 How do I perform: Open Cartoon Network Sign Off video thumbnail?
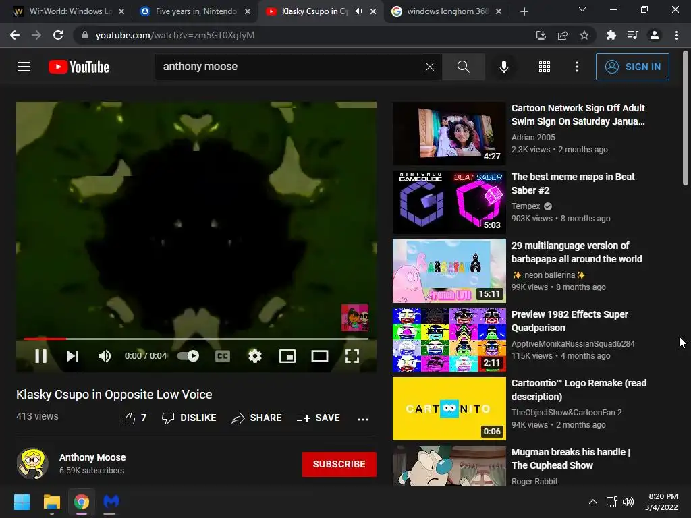click(x=449, y=134)
